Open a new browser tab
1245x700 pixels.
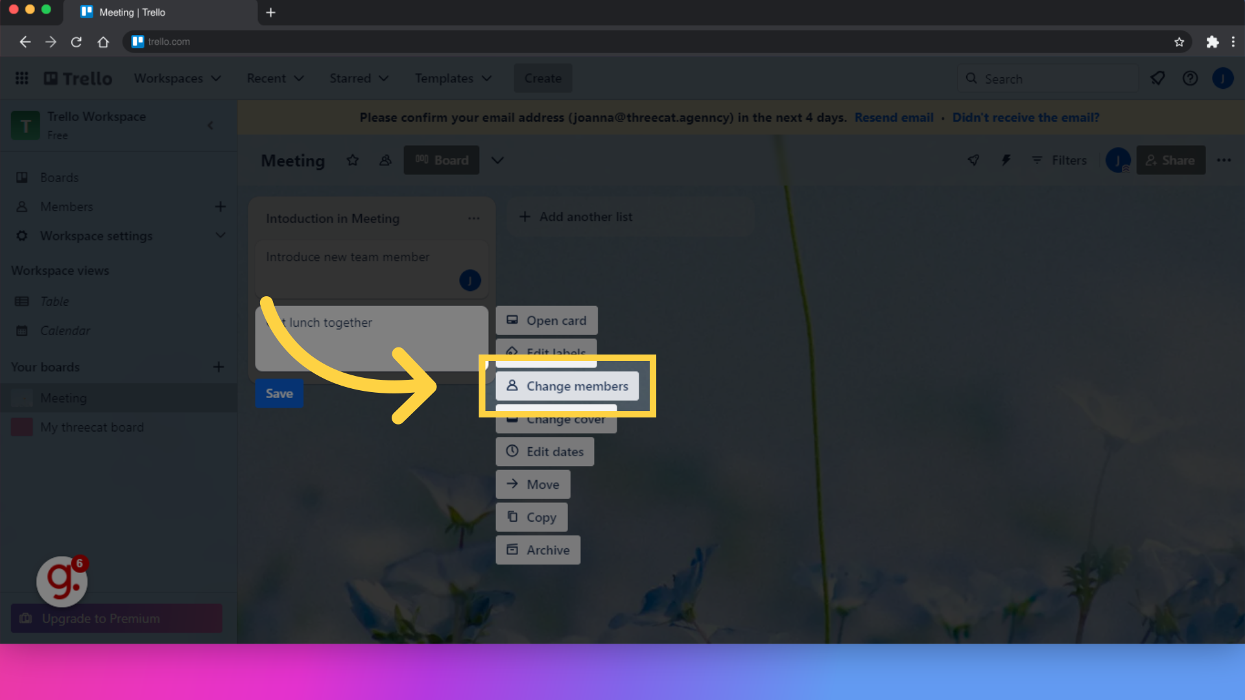click(x=270, y=12)
